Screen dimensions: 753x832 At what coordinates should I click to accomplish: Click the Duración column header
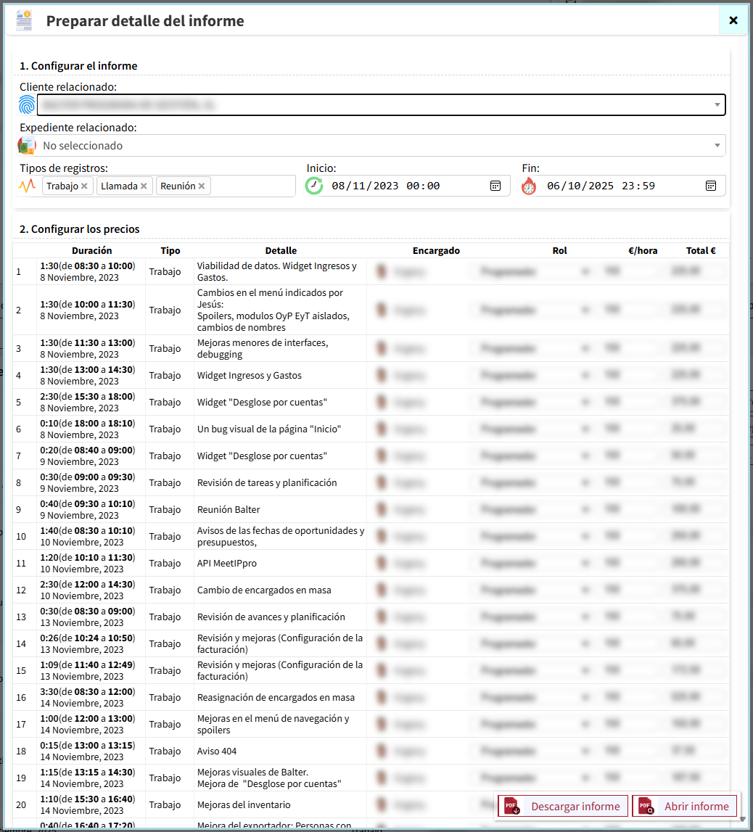pos(92,251)
